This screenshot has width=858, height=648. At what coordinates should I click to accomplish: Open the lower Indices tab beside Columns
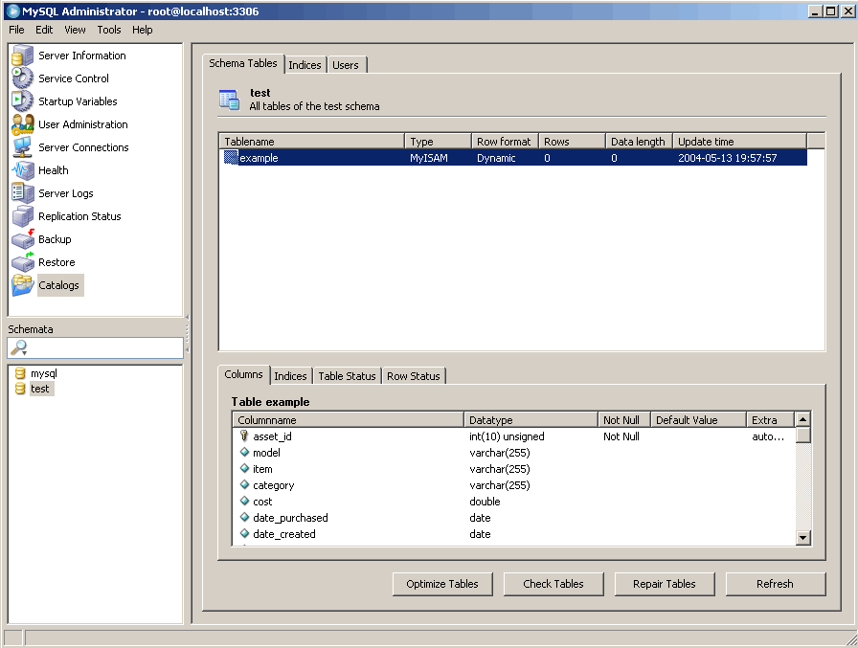tap(290, 376)
